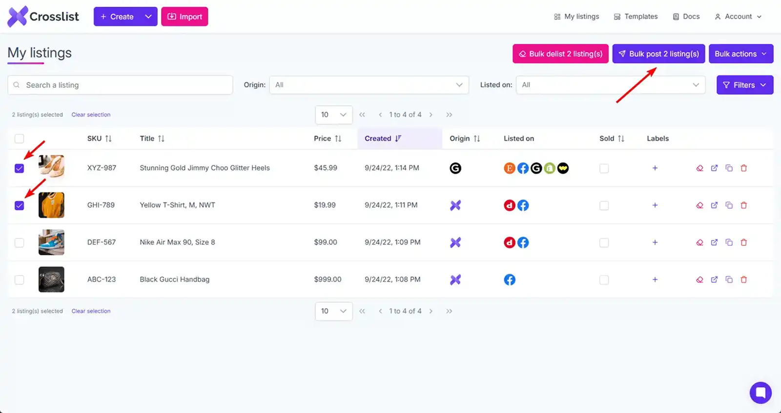This screenshot has width=781, height=413.
Task: Sort by Price column
Action: tap(328, 138)
